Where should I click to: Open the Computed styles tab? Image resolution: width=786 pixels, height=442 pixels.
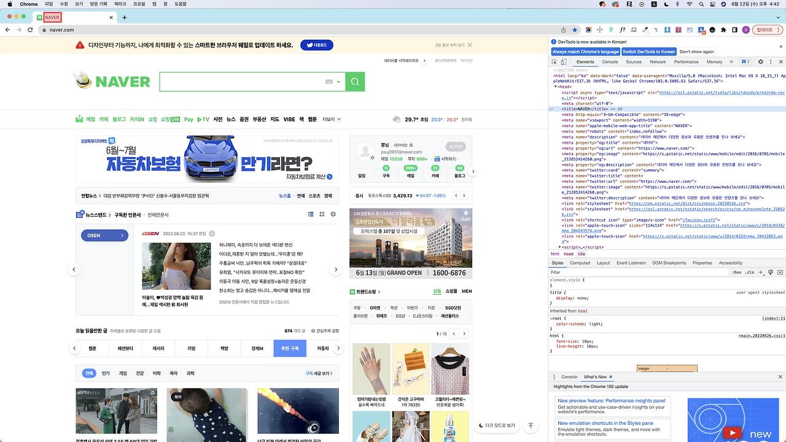(580, 263)
